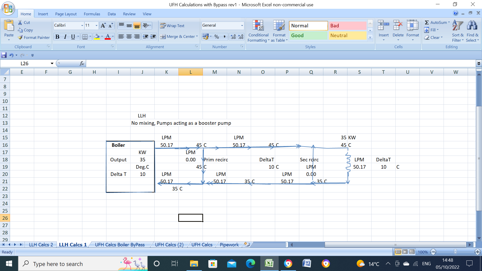Open the AutoSum dropdown arrow

tap(449, 22)
